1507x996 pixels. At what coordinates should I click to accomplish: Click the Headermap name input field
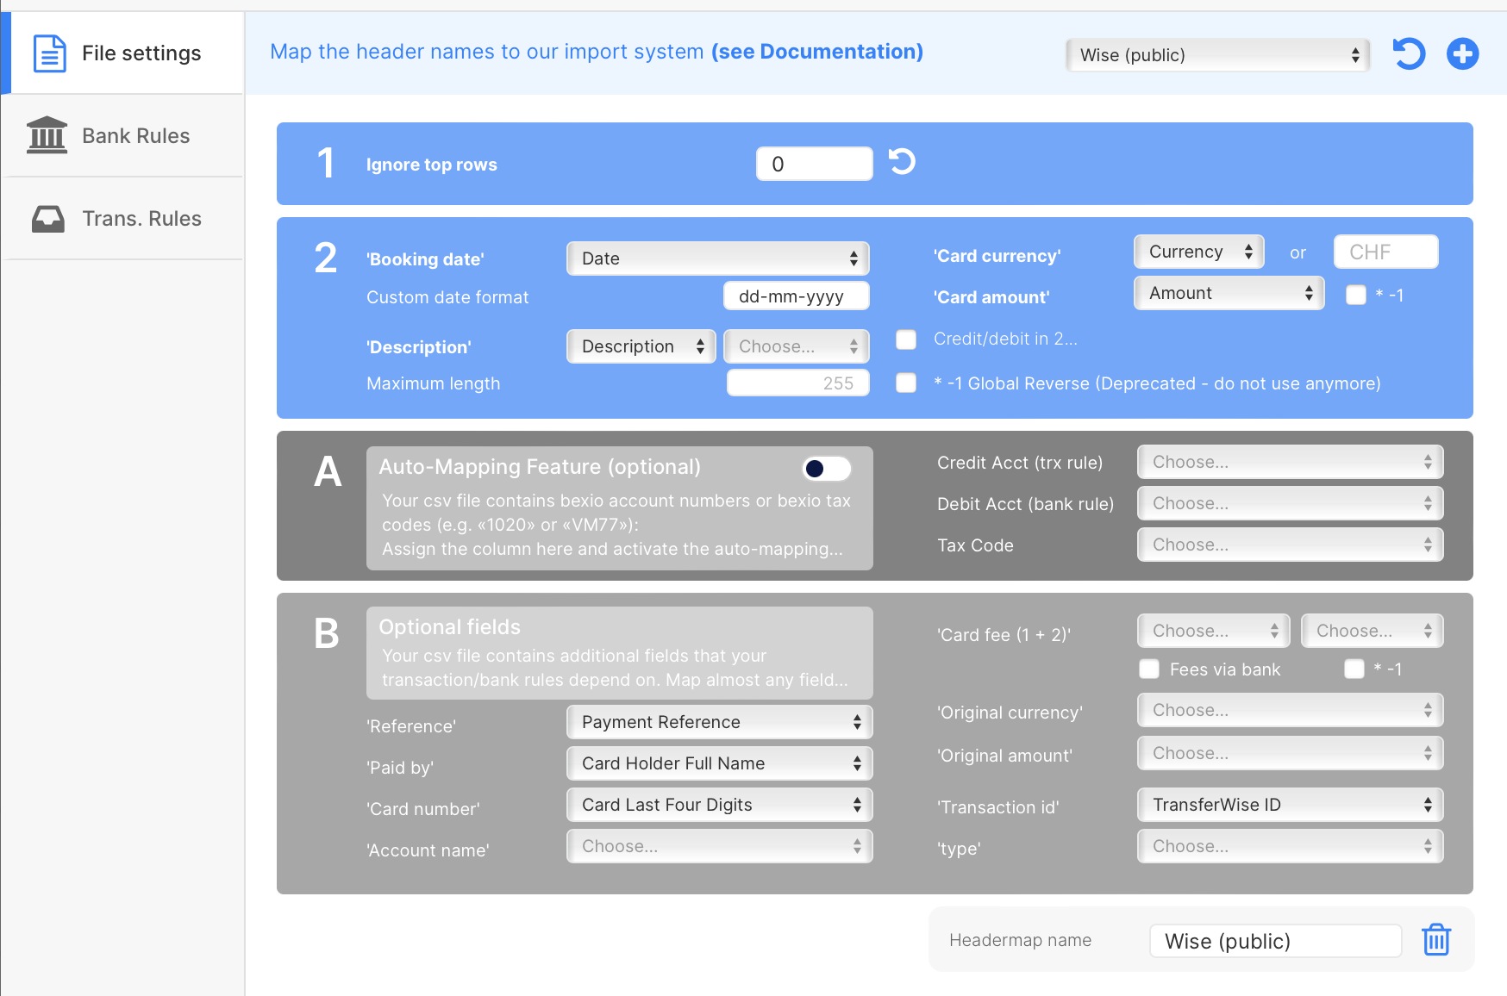(x=1275, y=941)
